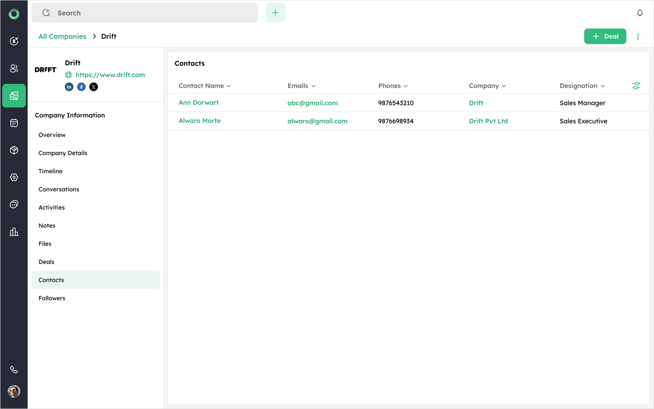Open the reports bar chart icon
Image resolution: width=654 pixels, height=409 pixels.
pyautogui.click(x=14, y=232)
